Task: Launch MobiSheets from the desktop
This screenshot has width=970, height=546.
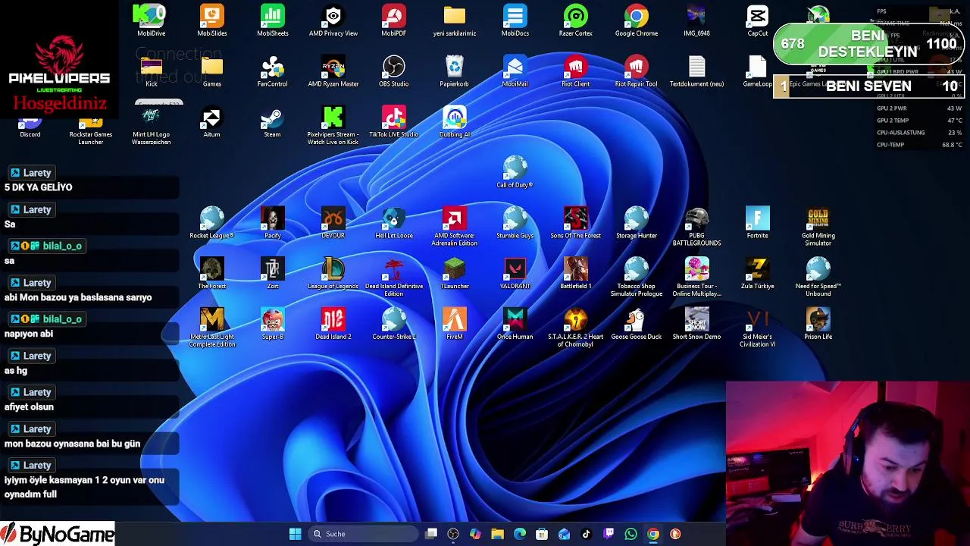Action: coord(272,20)
